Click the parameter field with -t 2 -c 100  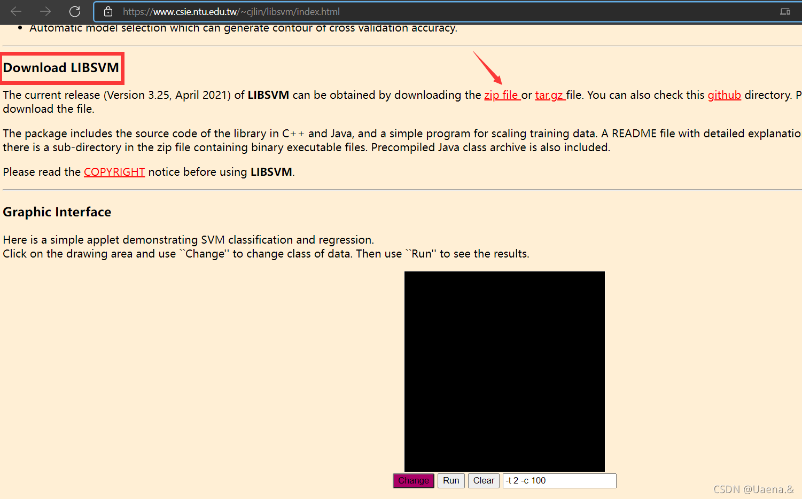[x=559, y=480]
